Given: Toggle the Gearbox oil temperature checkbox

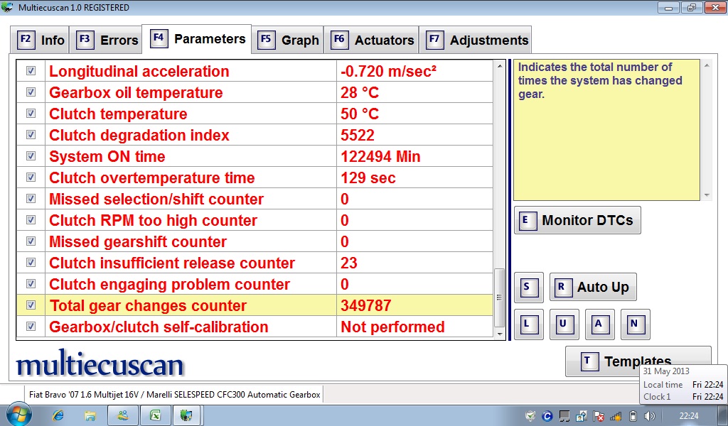Looking at the screenshot, I should (31, 92).
